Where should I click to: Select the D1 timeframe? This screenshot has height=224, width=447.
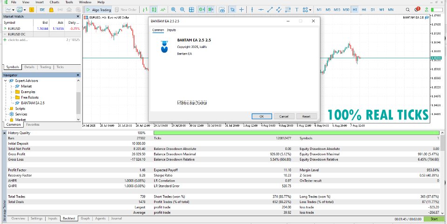pyautogui.click(x=372, y=10)
